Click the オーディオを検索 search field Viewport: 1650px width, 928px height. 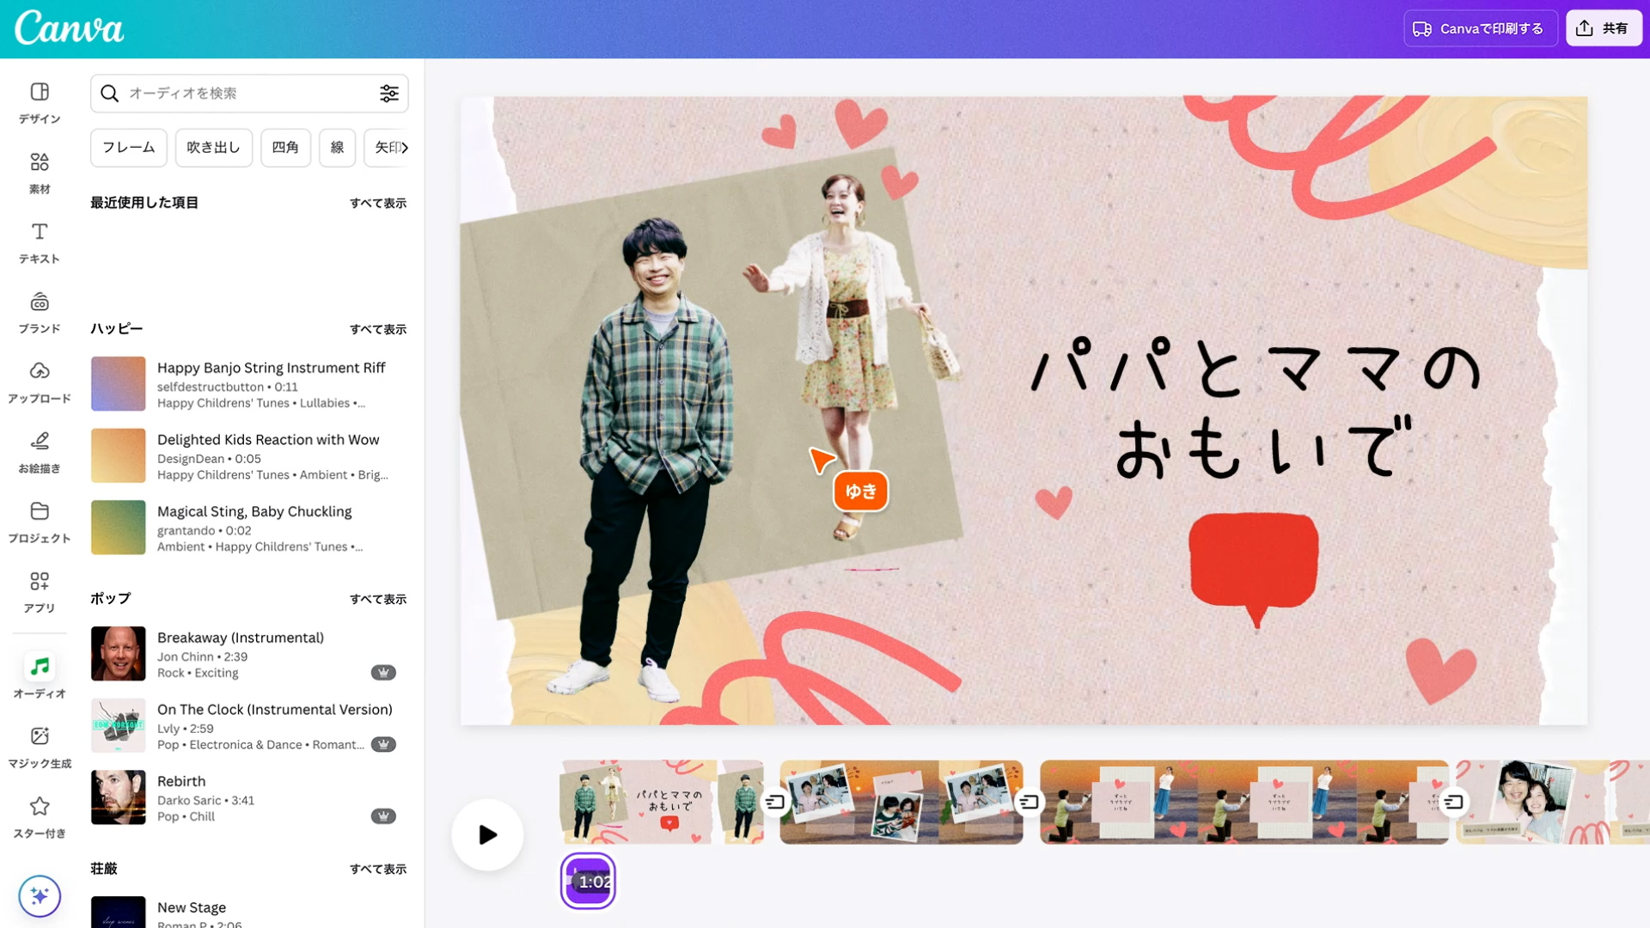(249, 94)
